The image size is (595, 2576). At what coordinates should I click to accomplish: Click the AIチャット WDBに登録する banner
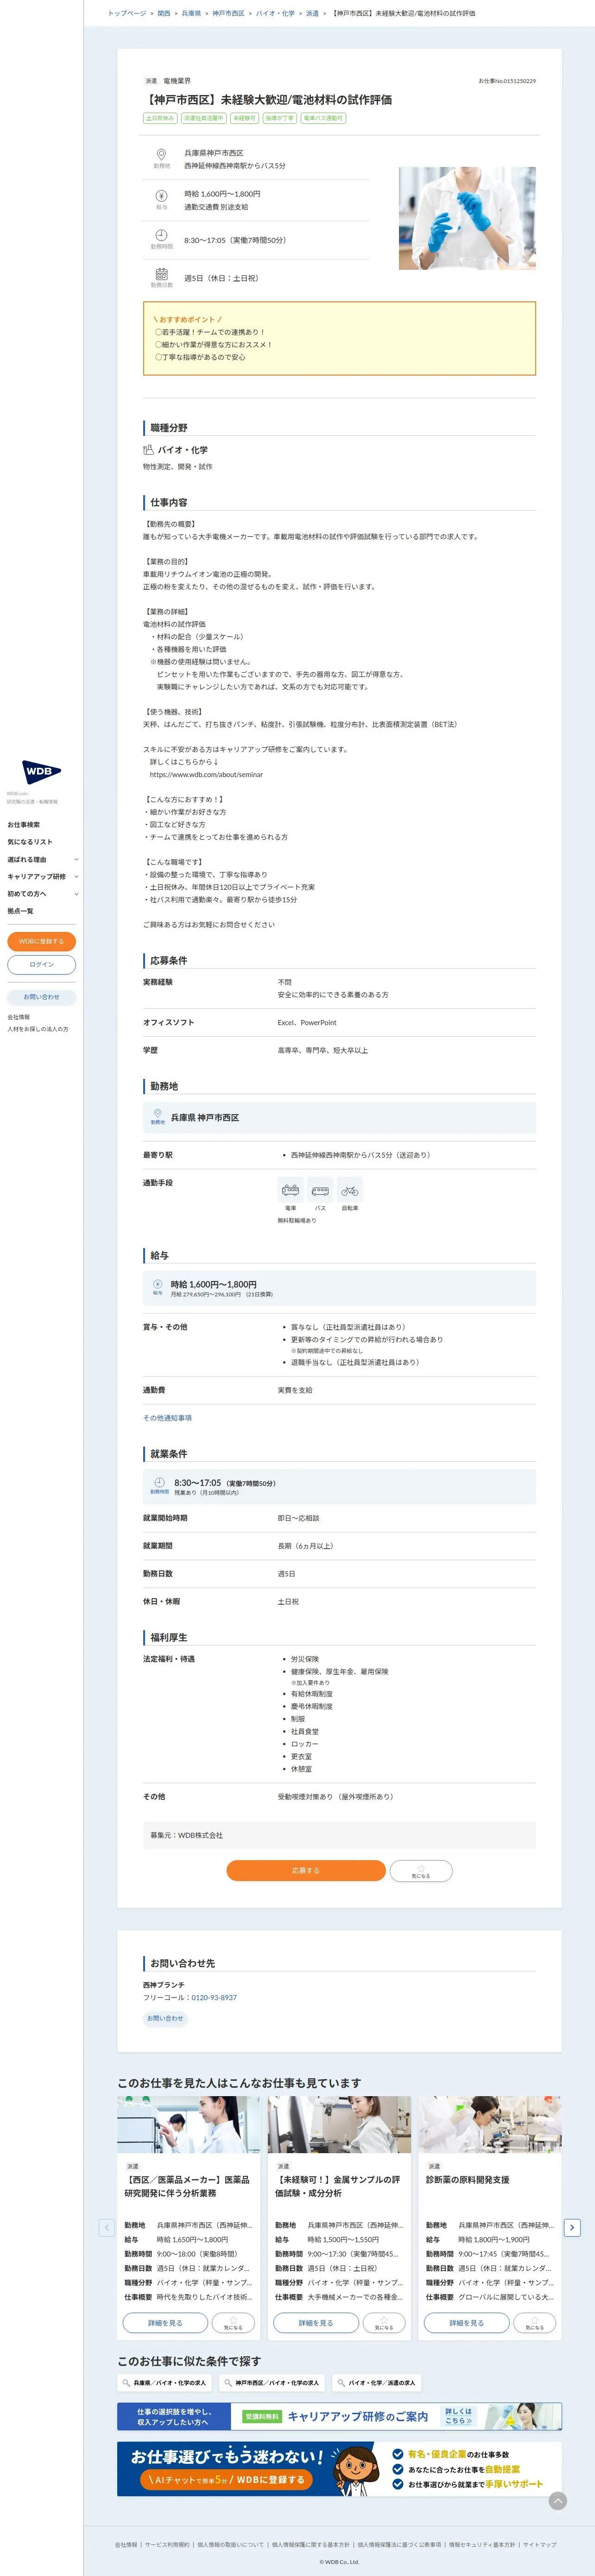(339, 2469)
